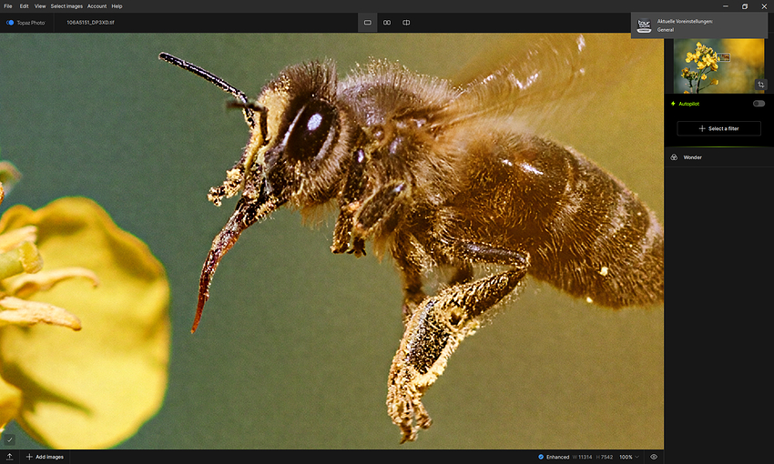The image size is (774, 464).
Task: Open the Account menu
Action: click(x=97, y=6)
